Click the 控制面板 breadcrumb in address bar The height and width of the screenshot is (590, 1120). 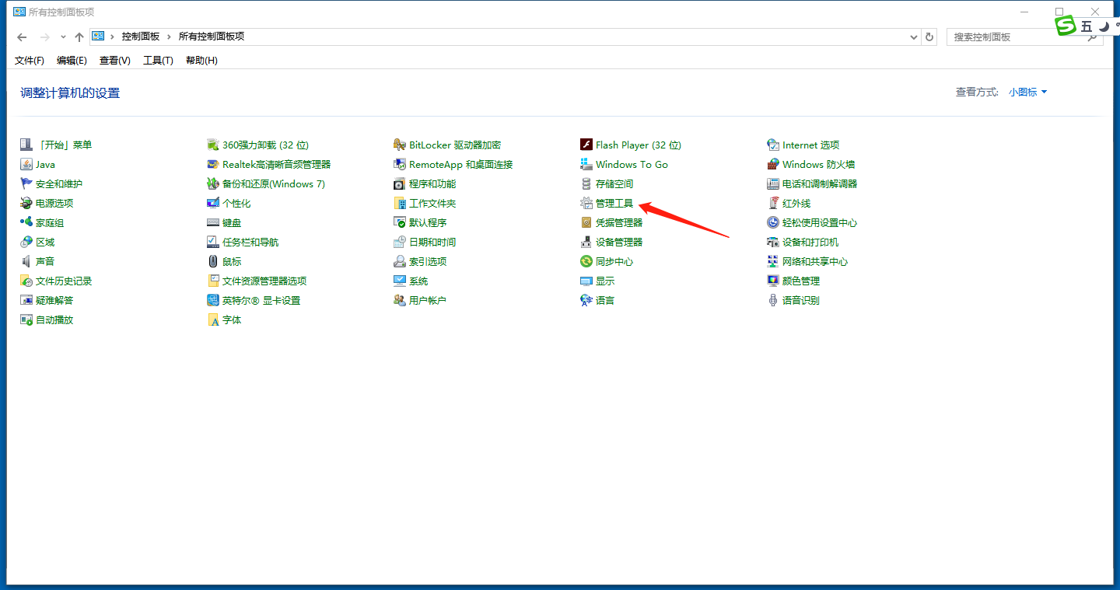click(x=141, y=37)
